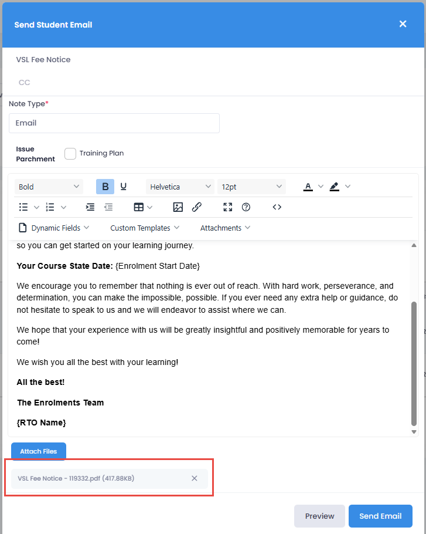Expand the Attachments menu
Screen dimensions: 426x534
click(x=225, y=228)
